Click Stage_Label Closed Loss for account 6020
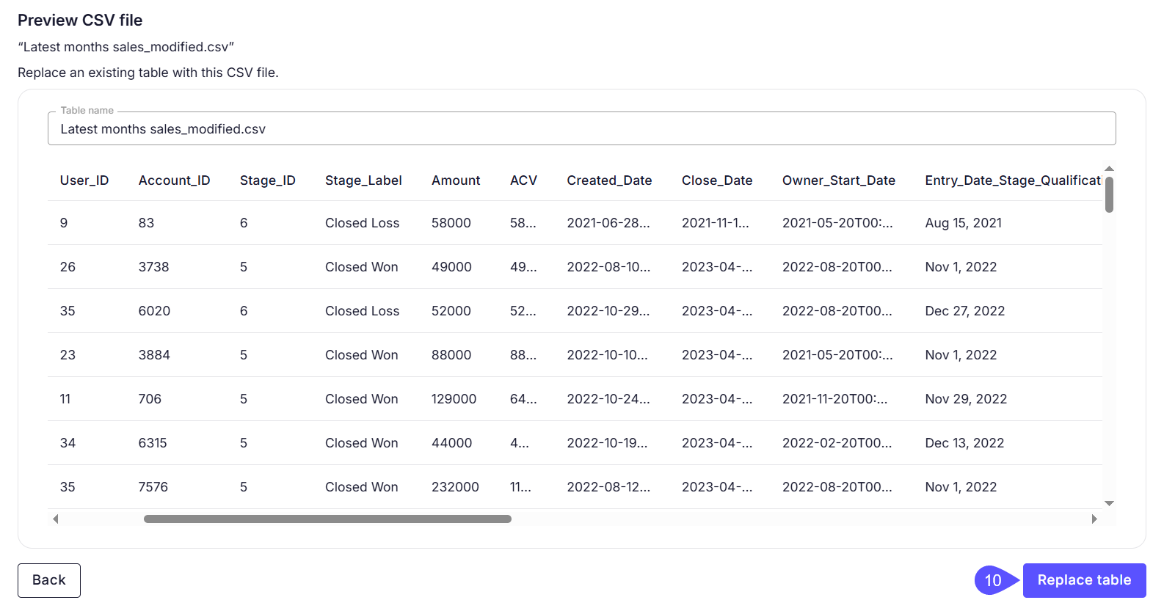Viewport: 1164px width, 611px height. pos(363,311)
